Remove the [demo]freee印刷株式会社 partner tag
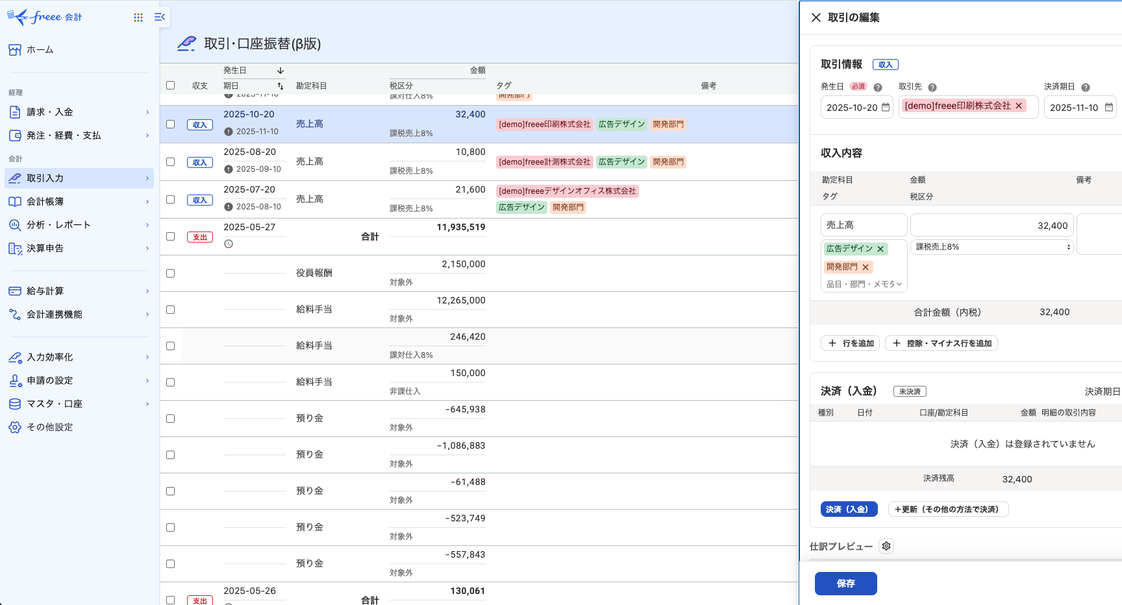This screenshot has width=1122, height=605. tap(1019, 106)
